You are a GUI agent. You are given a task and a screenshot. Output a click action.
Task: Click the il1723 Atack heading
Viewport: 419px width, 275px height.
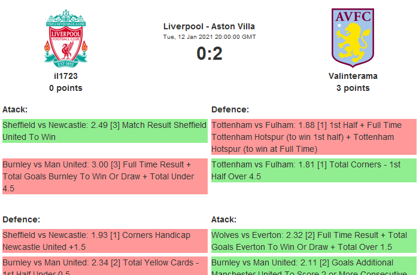point(15,109)
